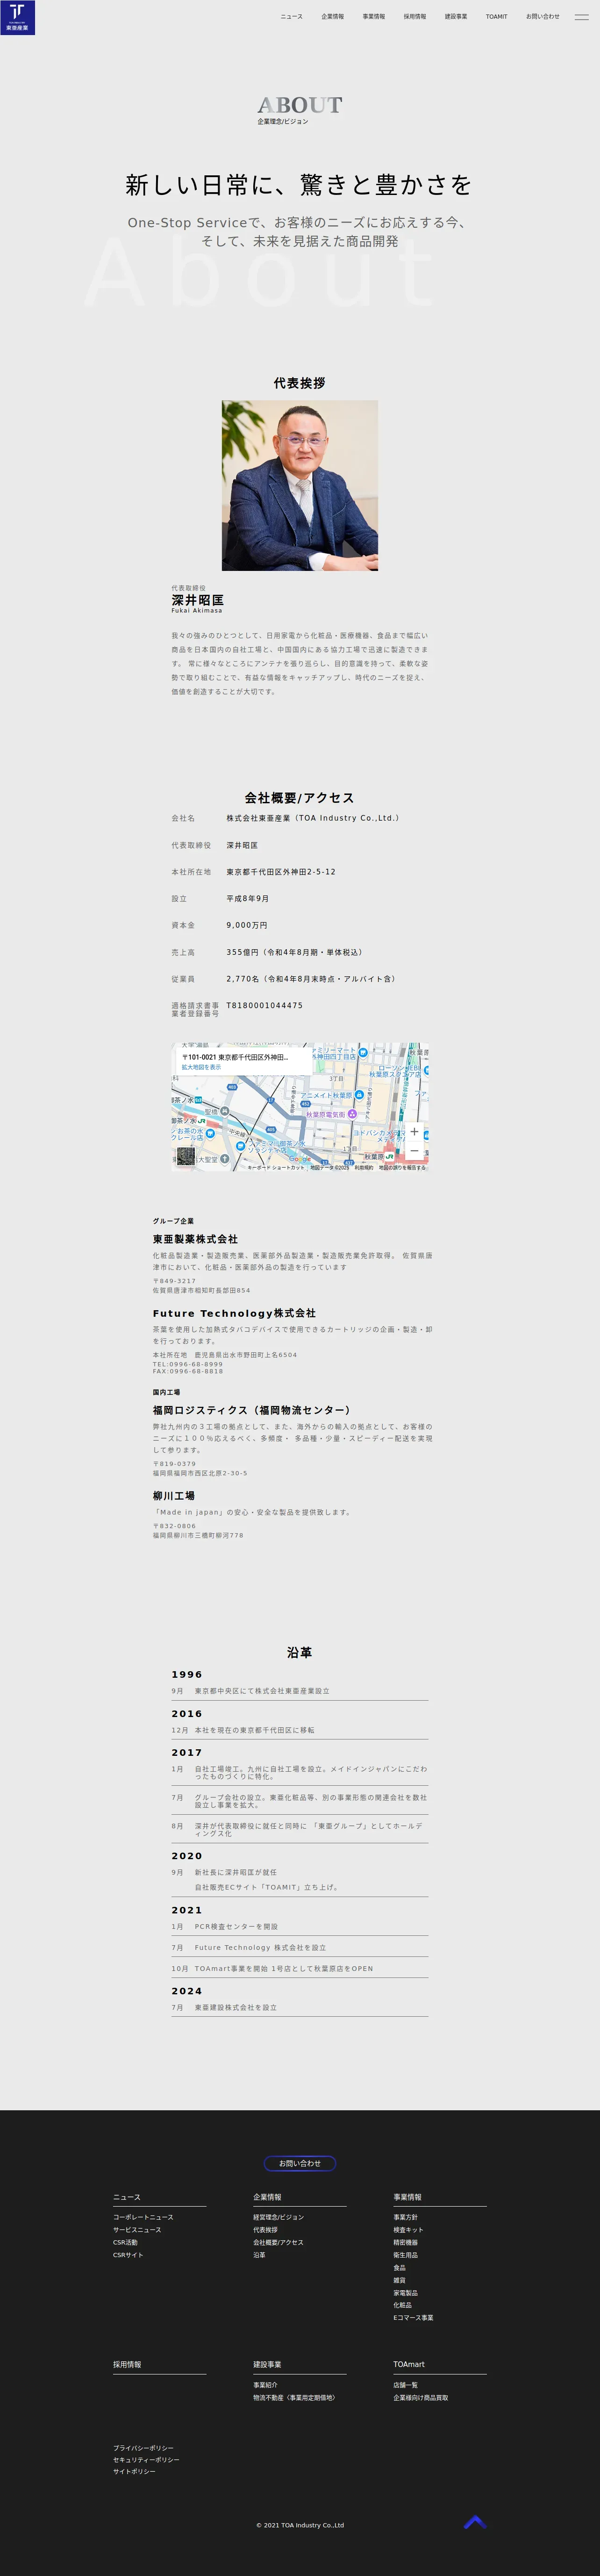Click the head office address 東京都千代田区外神田2-5-12
Viewport: 600px width, 2576px height.
click(x=281, y=872)
